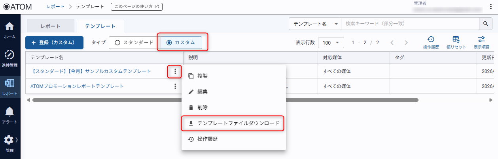
Task: Open the 表示行数 100 dropdown
Action: [331, 43]
